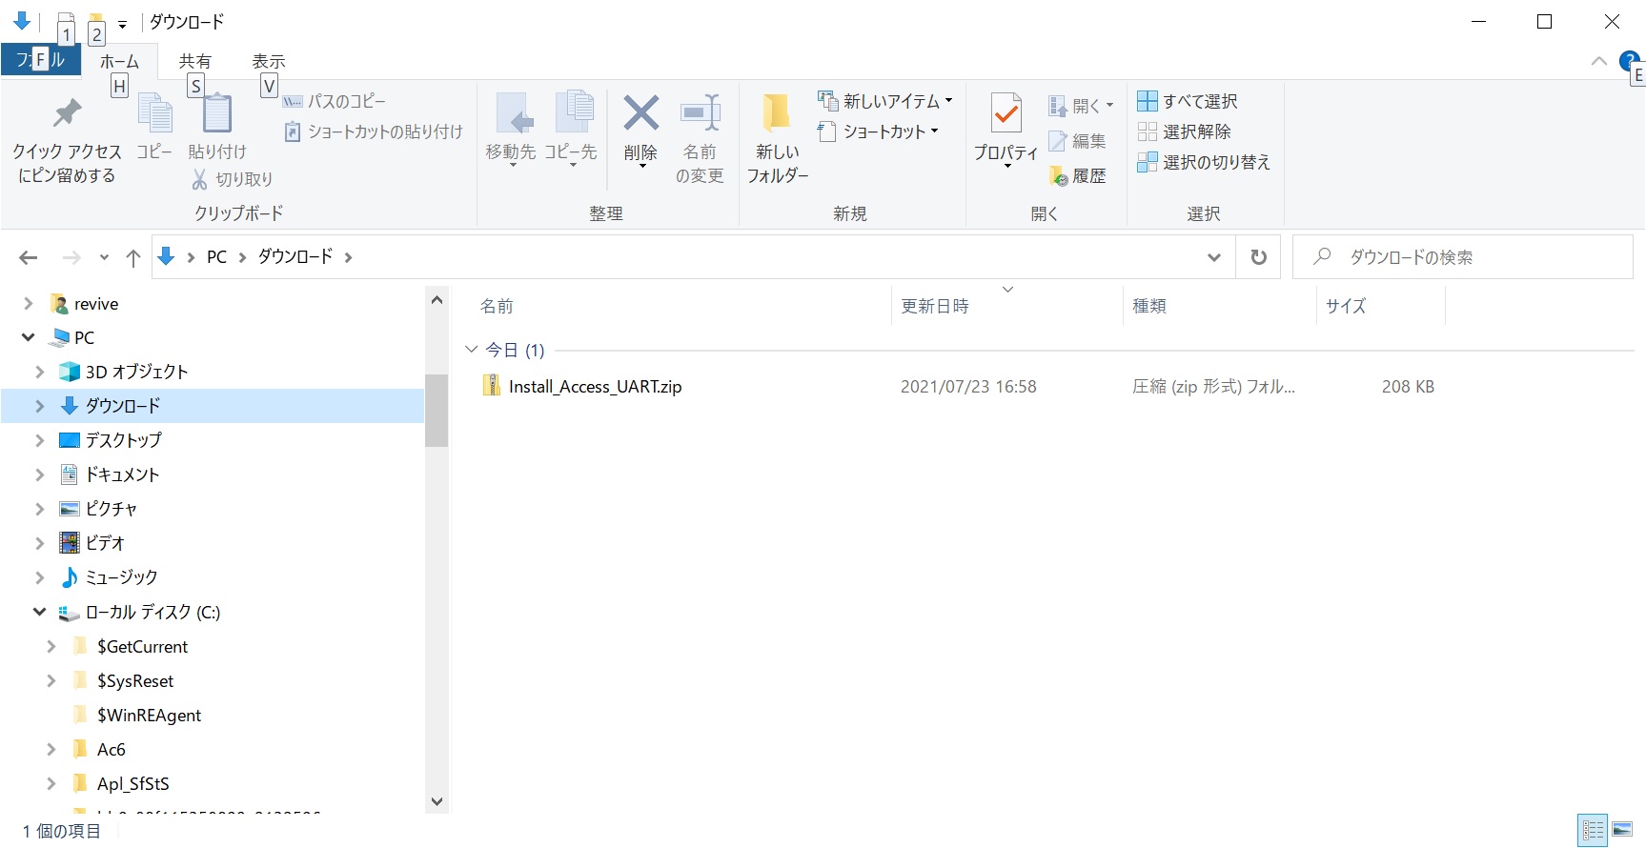The height and width of the screenshot is (848, 1646).
Task: Sort by Type (種類) column header
Action: coord(1149,306)
